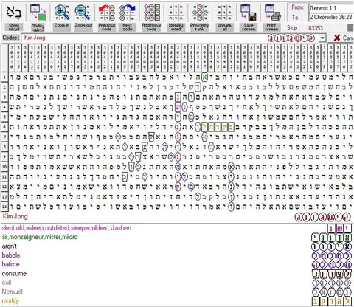The image size is (354, 307).
Task: Expand the Codes dropdown arrow
Action: click(x=322, y=38)
